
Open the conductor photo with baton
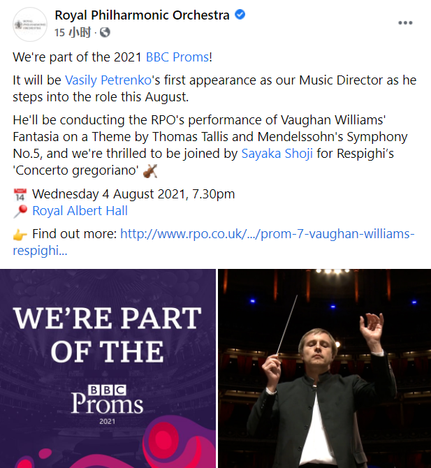324,368
